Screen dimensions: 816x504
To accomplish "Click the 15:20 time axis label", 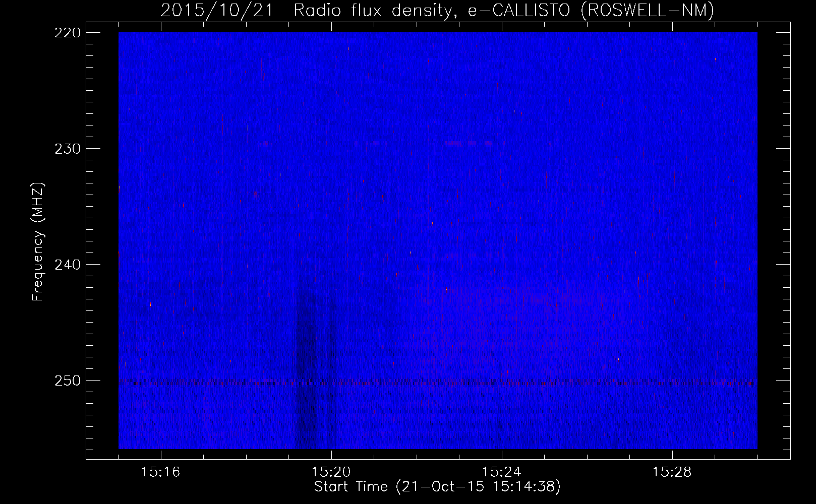I will (331, 472).
